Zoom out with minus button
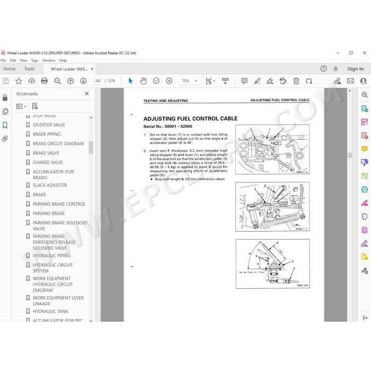 point(156,81)
